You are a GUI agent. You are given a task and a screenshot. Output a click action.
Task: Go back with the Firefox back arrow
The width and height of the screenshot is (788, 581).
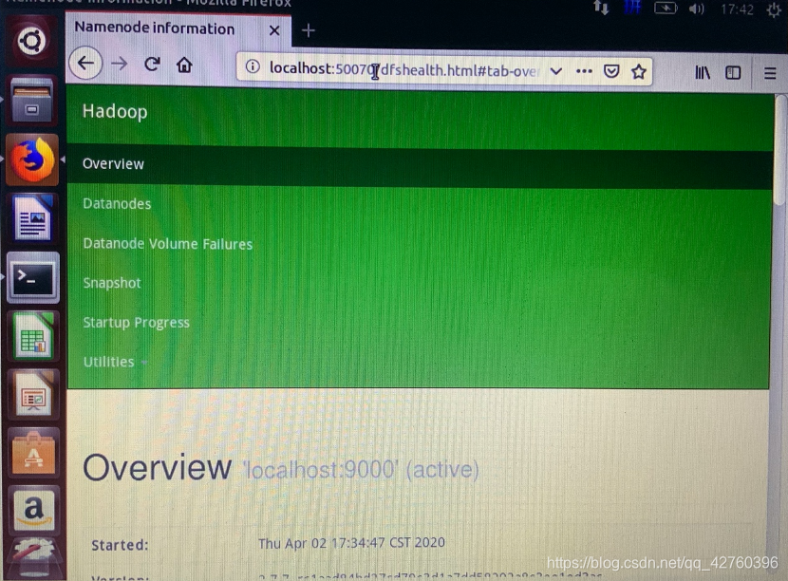[x=86, y=63]
